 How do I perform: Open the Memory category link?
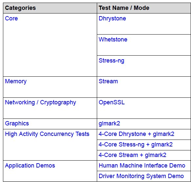point(16,82)
